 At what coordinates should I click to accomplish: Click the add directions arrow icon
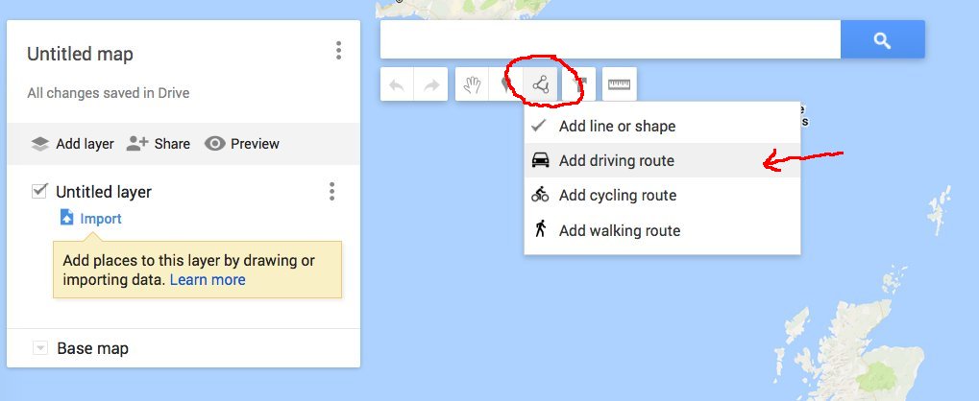[x=580, y=85]
